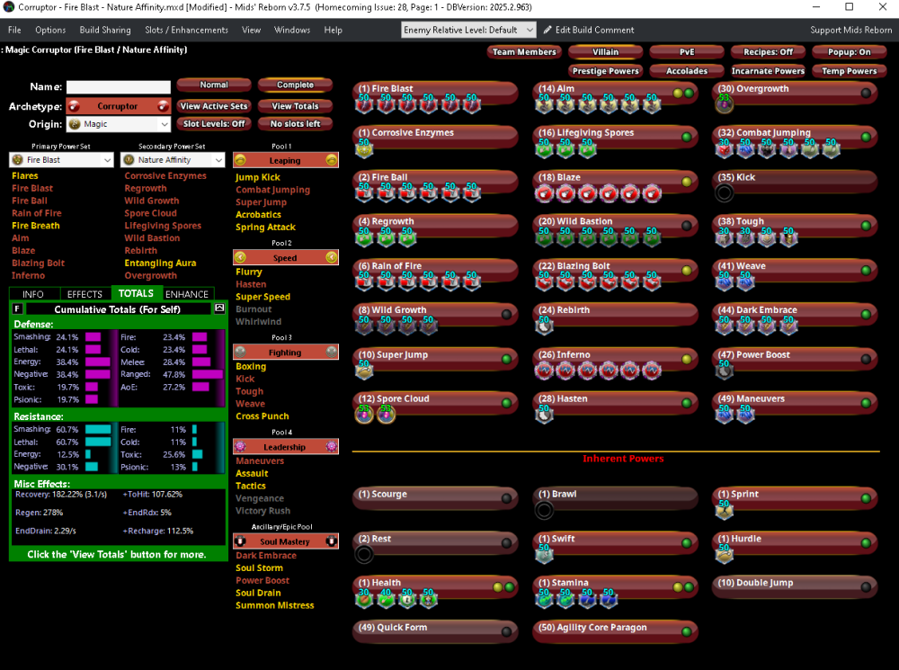Click the enhancement slot under Sprint
The image size is (899, 670).
(725, 510)
